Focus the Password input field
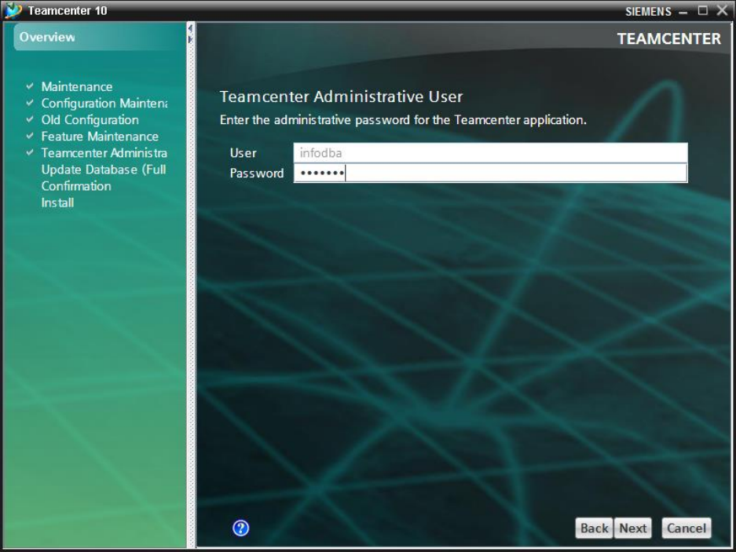 [490, 174]
